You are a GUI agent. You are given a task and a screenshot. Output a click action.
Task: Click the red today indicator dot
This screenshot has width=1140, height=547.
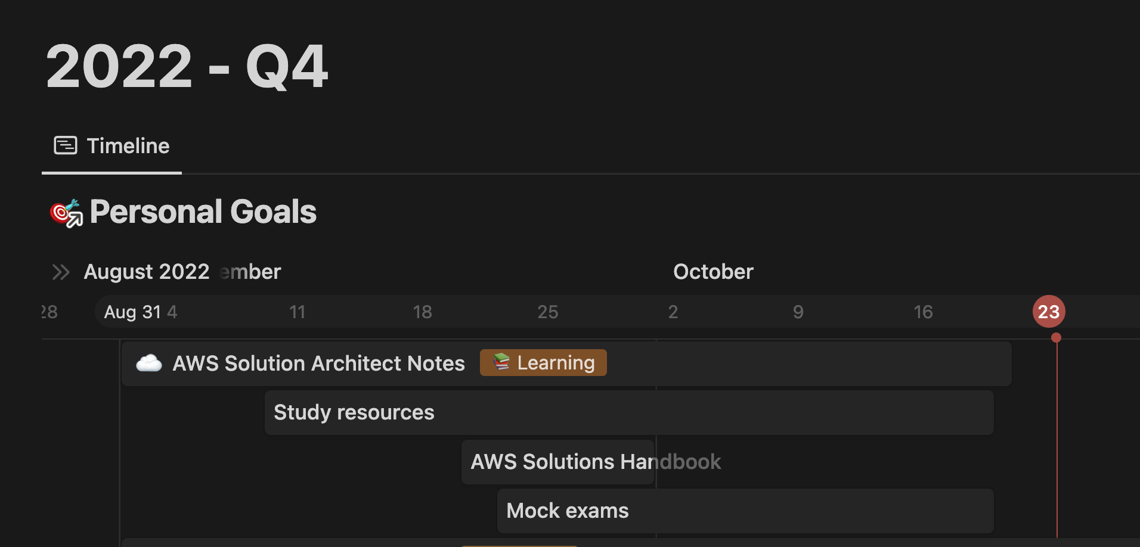(1056, 338)
